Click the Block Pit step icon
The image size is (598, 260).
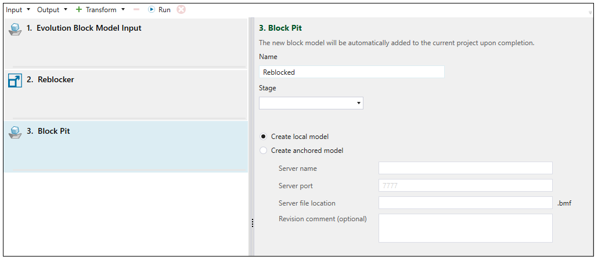(x=15, y=132)
